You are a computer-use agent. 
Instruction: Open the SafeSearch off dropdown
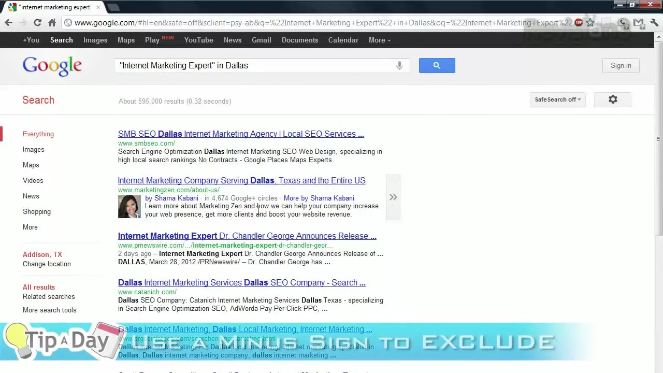click(557, 99)
